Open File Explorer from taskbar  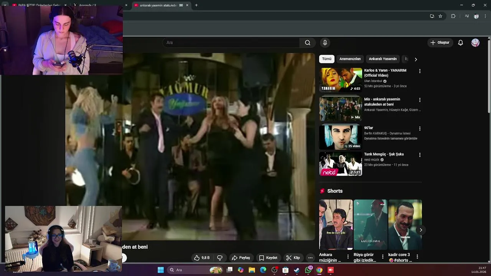[x=252, y=270]
